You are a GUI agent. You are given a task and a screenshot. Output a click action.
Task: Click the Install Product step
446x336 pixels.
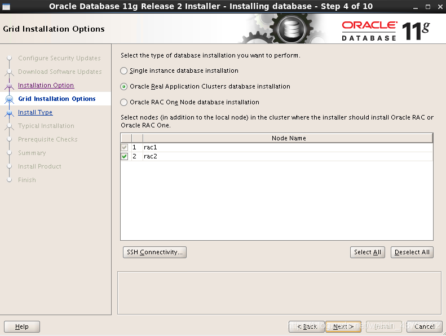point(39,166)
